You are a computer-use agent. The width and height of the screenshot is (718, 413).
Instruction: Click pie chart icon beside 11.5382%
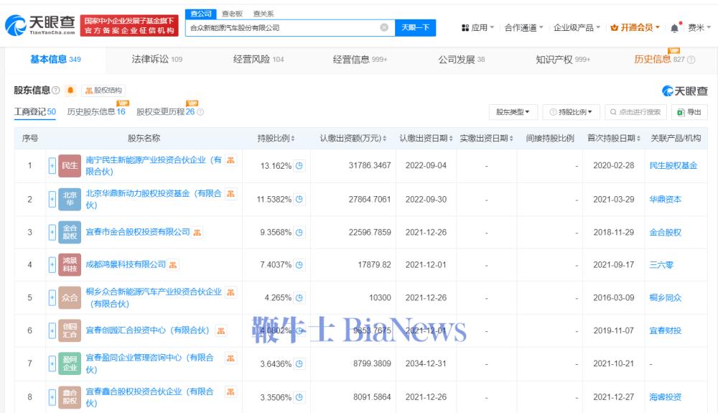(299, 199)
